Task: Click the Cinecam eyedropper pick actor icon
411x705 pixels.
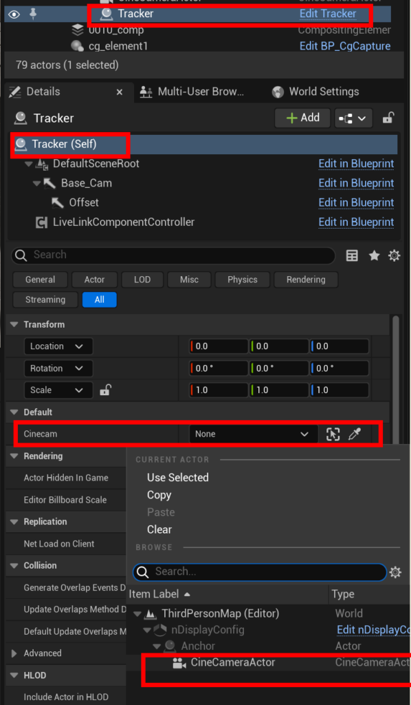Action: coord(355,434)
